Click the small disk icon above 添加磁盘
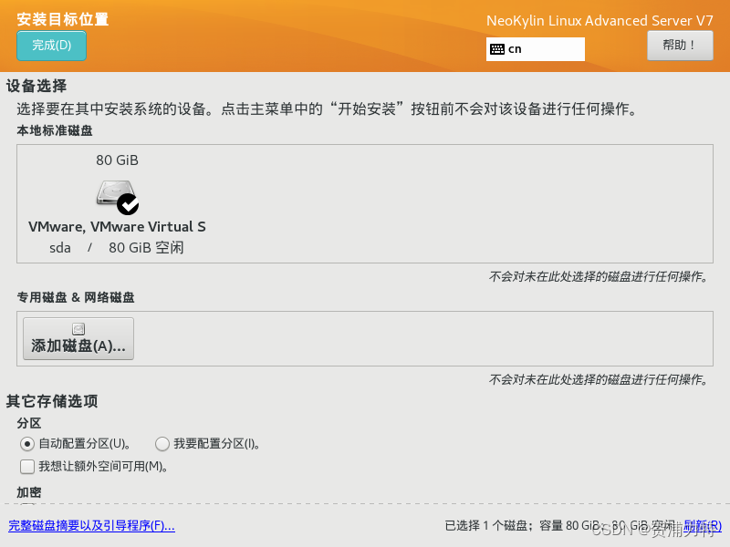The width and height of the screenshot is (730, 547). [x=78, y=329]
